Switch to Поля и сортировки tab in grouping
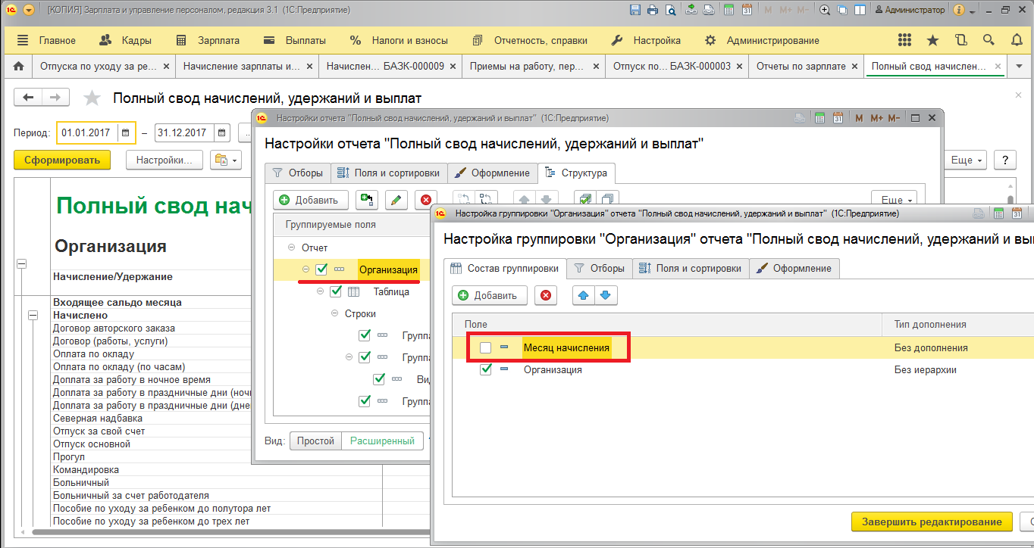Image resolution: width=1034 pixels, height=548 pixels. [x=691, y=268]
